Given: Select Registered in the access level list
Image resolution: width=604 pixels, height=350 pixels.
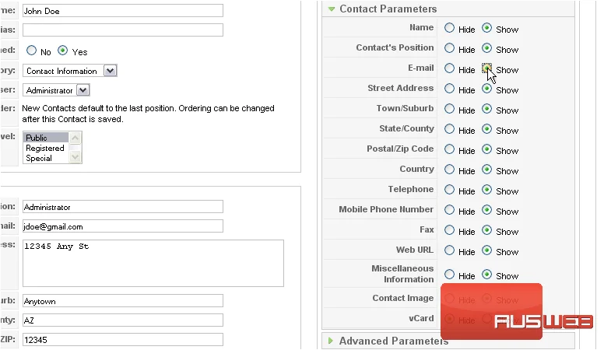Looking at the screenshot, I should point(45,148).
